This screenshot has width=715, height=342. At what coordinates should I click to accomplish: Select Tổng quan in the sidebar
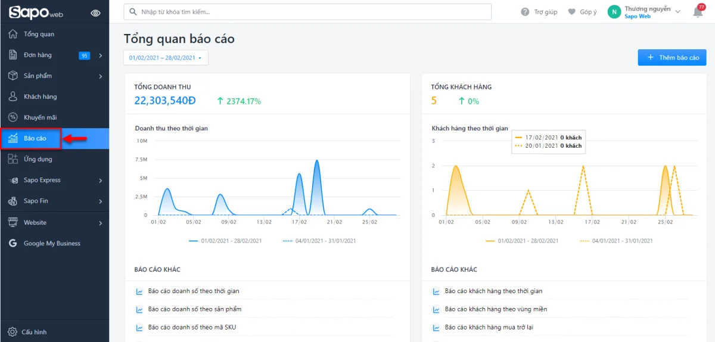39,34
